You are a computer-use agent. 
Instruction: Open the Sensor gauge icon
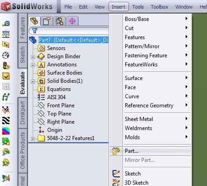click(6, 55)
